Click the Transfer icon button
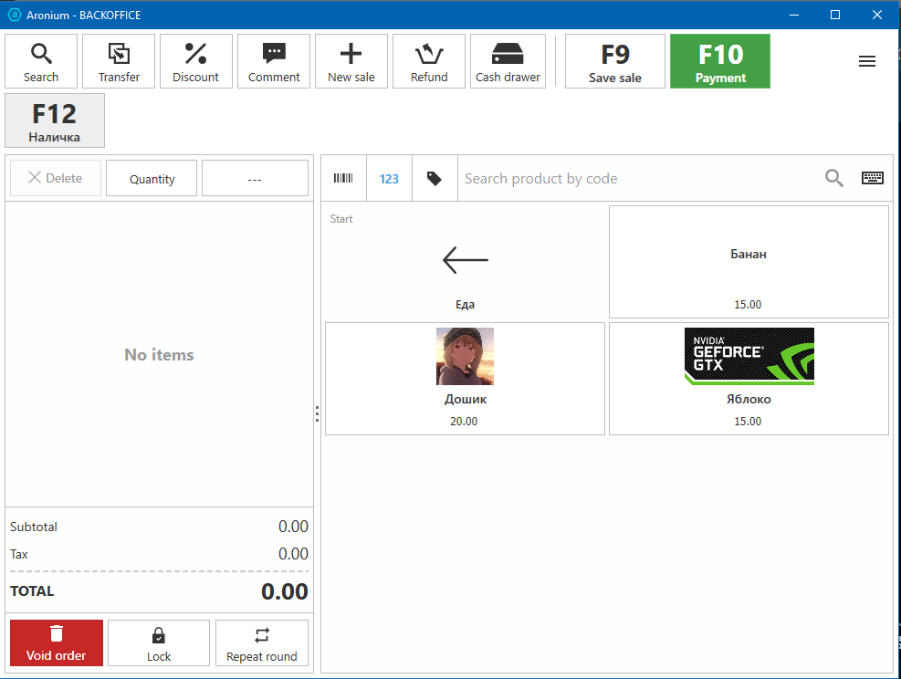Viewport: 901px width, 679px height. (x=119, y=61)
